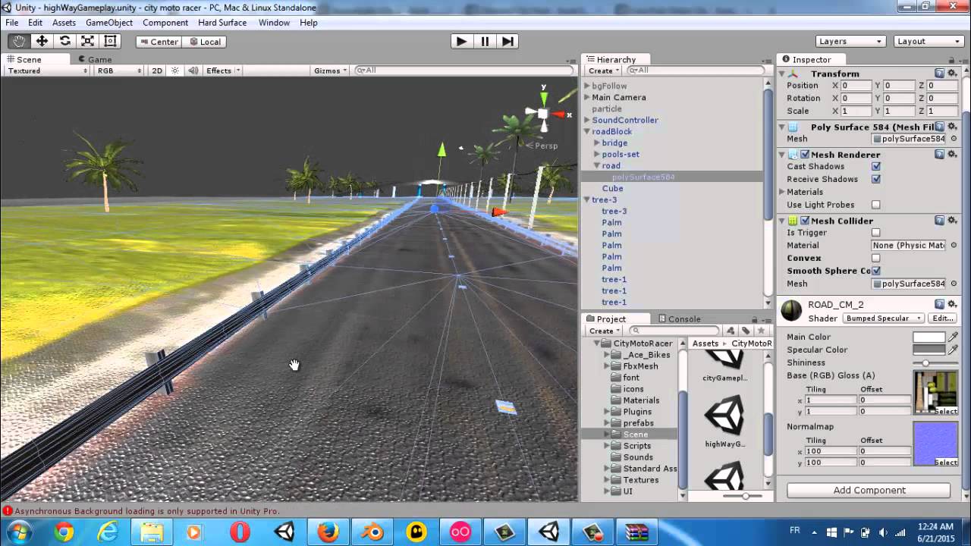
Task: Expand the bgFollow hierarchy item
Action: pyautogui.click(x=586, y=86)
